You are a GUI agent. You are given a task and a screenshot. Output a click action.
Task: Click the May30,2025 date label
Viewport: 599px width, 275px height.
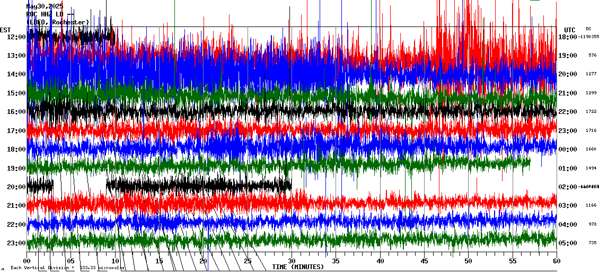[x=45, y=6]
